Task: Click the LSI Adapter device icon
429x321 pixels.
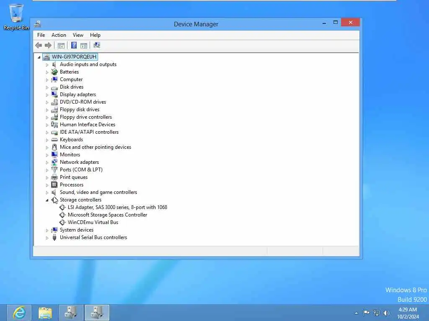Action: 62,207
